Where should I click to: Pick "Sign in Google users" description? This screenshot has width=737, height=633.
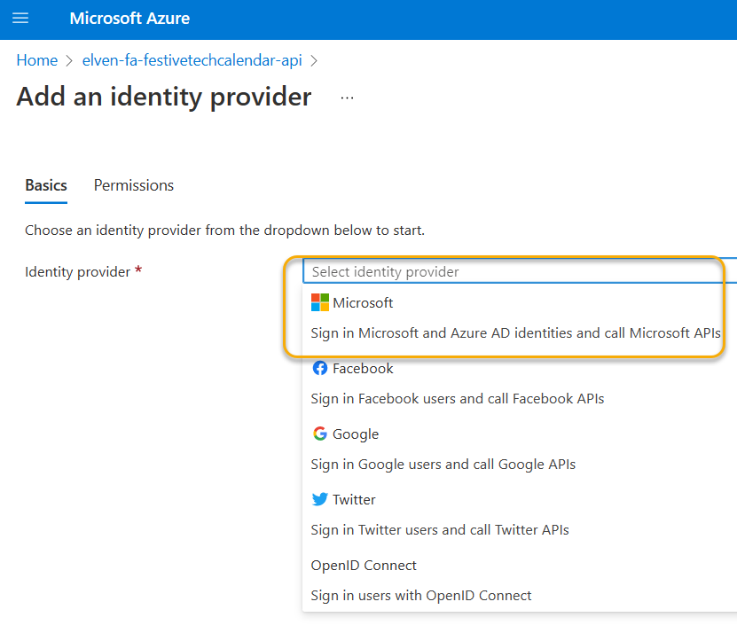tap(443, 465)
